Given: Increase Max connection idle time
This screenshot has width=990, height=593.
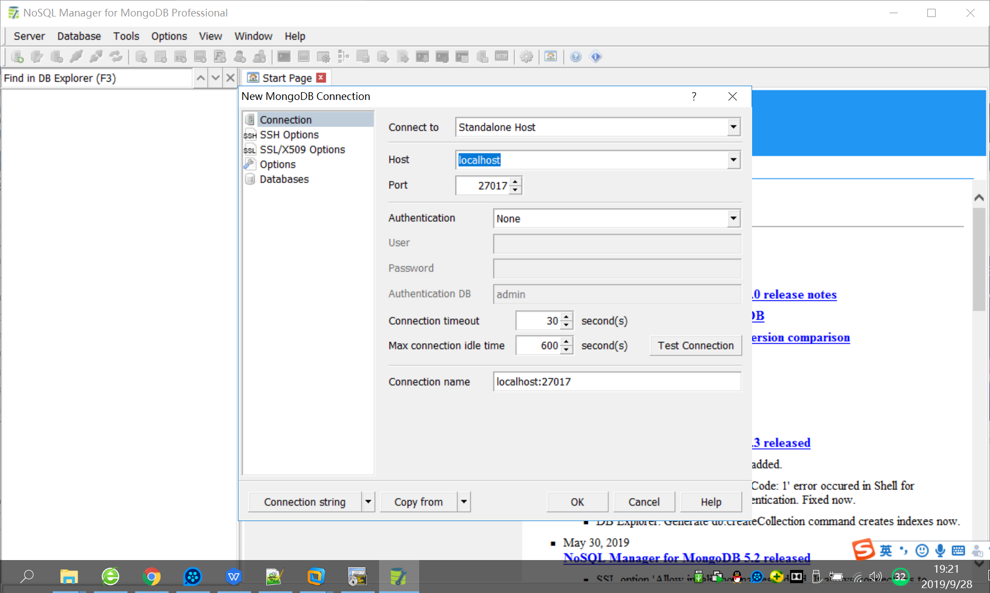Looking at the screenshot, I should pos(566,342).
